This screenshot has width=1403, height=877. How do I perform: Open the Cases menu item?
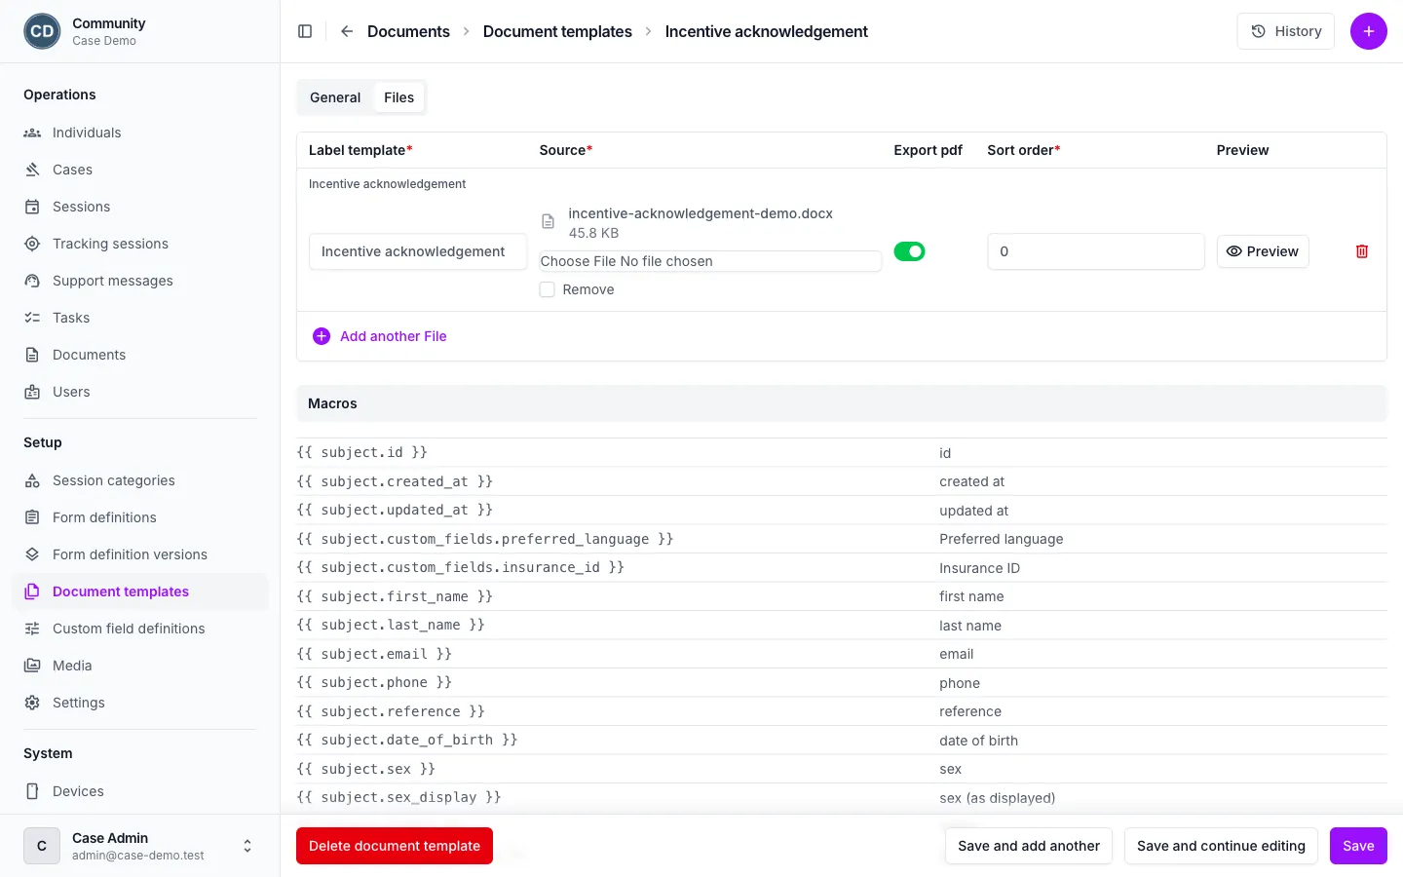tap(140, 170)
